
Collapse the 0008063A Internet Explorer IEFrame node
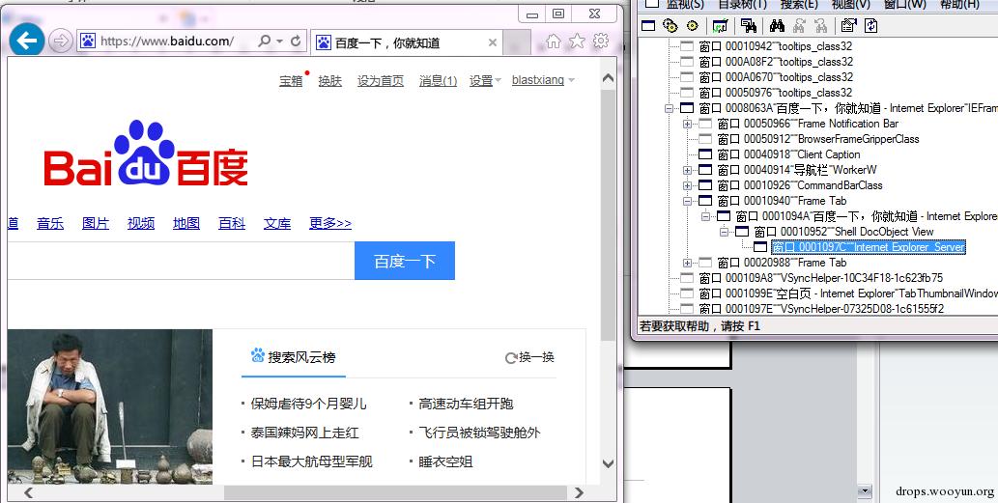669,108
